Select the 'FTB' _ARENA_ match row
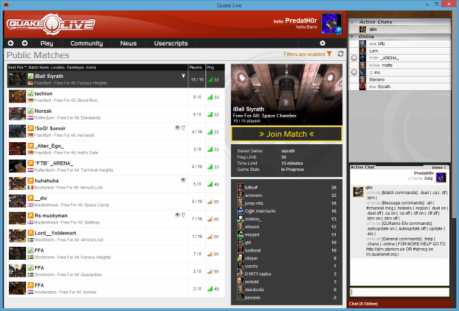The height and width of the screenshot is (311, 459). coord(116,167)
